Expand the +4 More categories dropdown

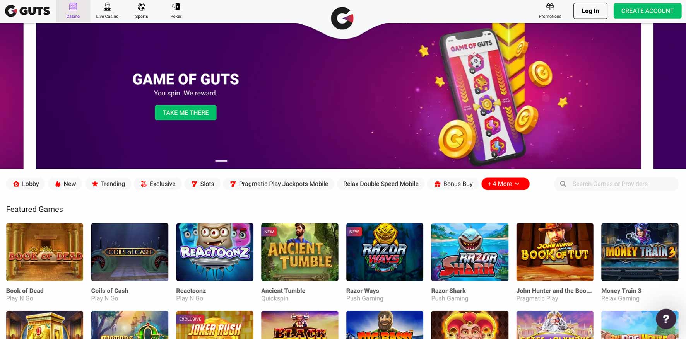[x=505, y=184]
